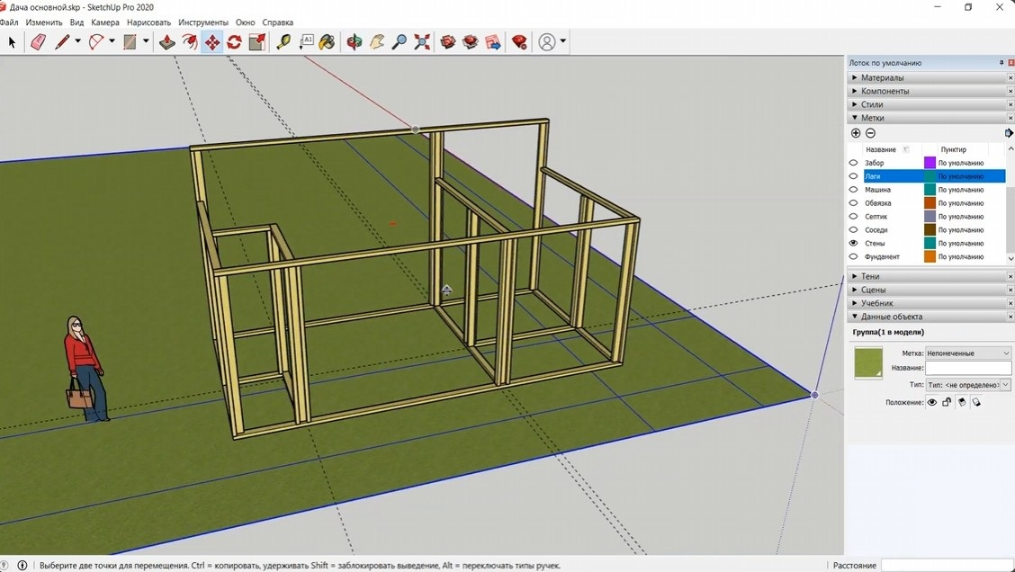Select the Offset tool
The width and height of the screenshot is (1015, 572).
point(190,42)
